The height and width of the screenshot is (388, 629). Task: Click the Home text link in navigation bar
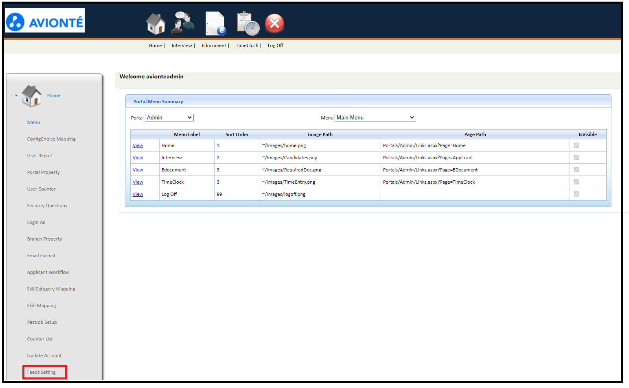[156, 46]
